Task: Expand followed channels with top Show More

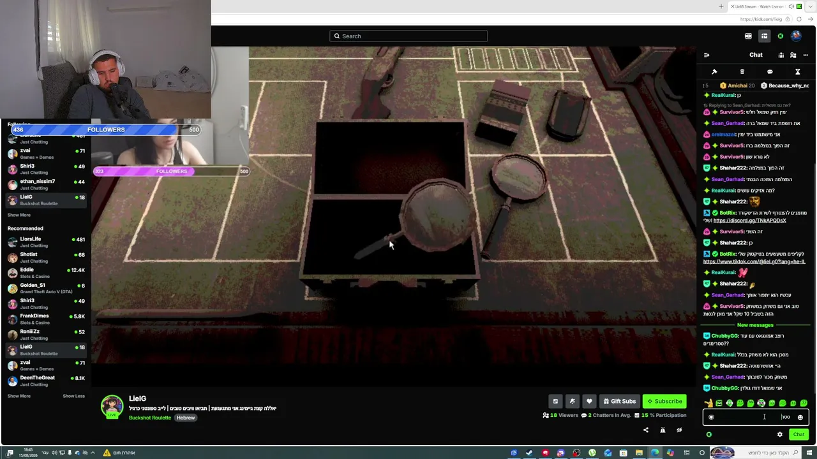Action: point(19,215)
